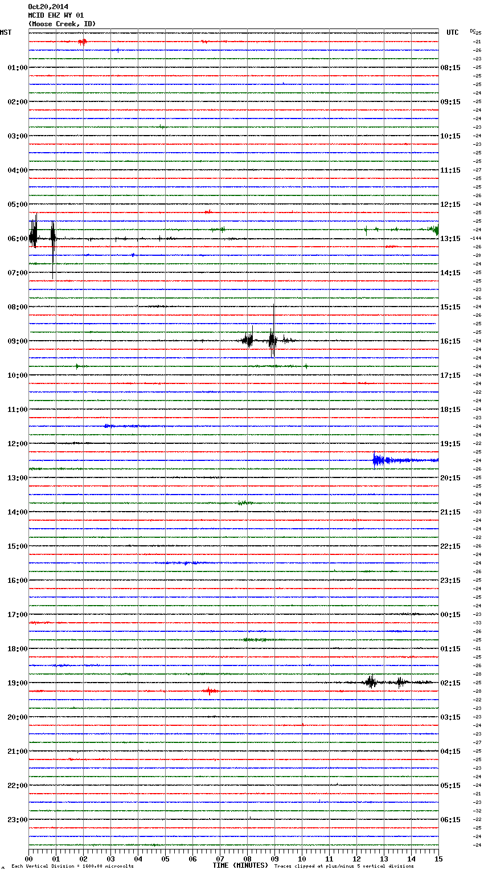This screenshot has height=874, width=484.
Task: Click the -144 DC offset value
Action: (x=476, y=238)
